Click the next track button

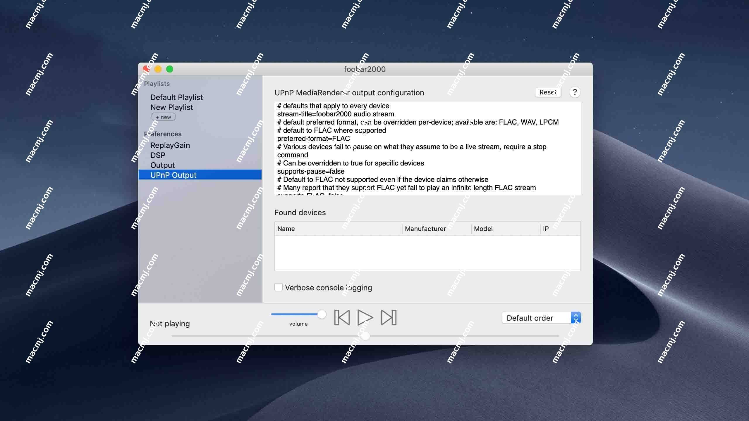[x=389, y=318]
